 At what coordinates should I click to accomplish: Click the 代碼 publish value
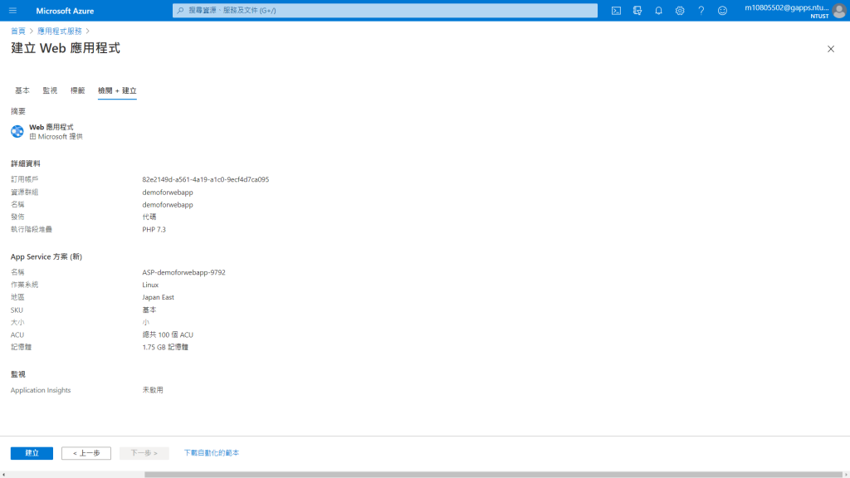(x=149, y=217)
